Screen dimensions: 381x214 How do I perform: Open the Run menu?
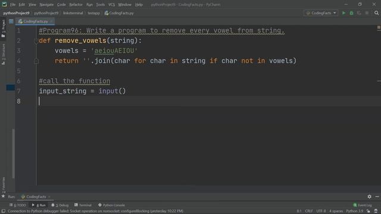[89, 5]
